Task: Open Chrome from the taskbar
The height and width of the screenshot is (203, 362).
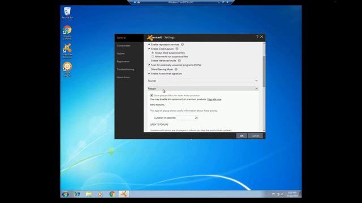Action: click(x=112, y=194)
